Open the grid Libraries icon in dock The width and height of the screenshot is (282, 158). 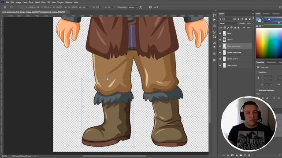214,60
